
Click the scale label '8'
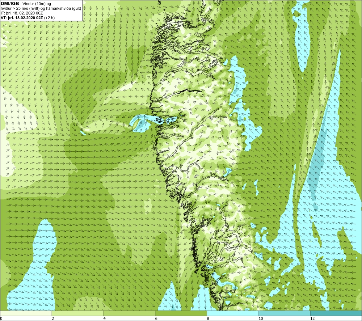tap(208, 319)
